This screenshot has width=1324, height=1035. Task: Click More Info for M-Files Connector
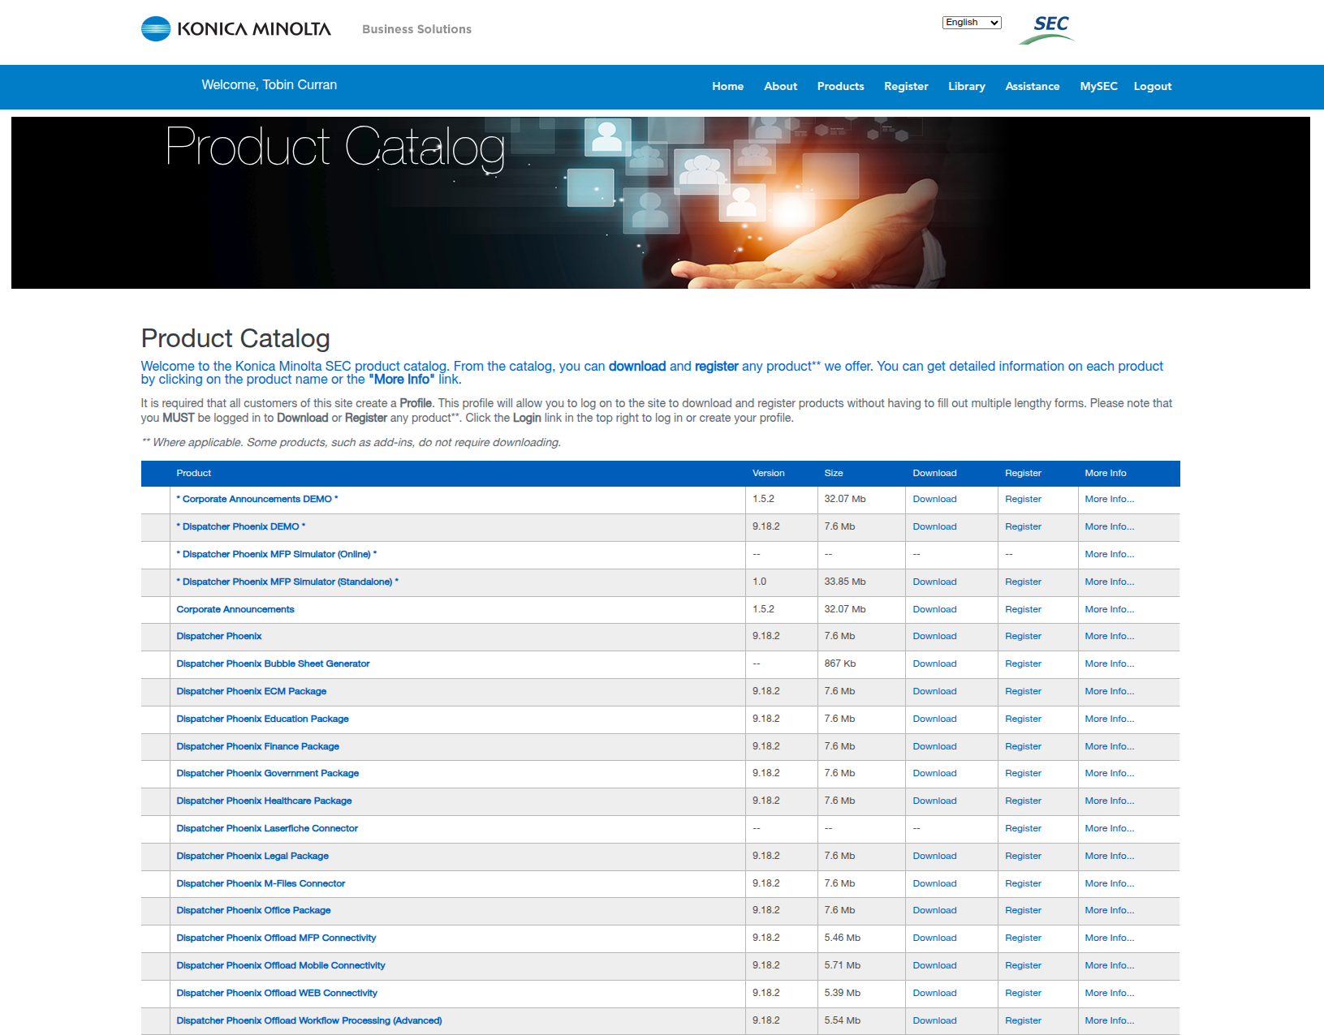(x=1109, y=884)
